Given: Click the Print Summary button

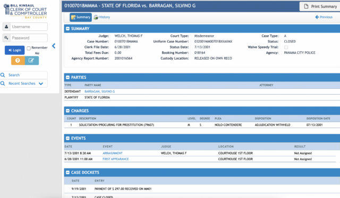Looking at the screenshot, I should pyautogui.click(x=320, y=6).
